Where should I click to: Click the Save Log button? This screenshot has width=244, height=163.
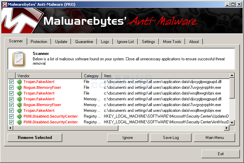(171, 138)
